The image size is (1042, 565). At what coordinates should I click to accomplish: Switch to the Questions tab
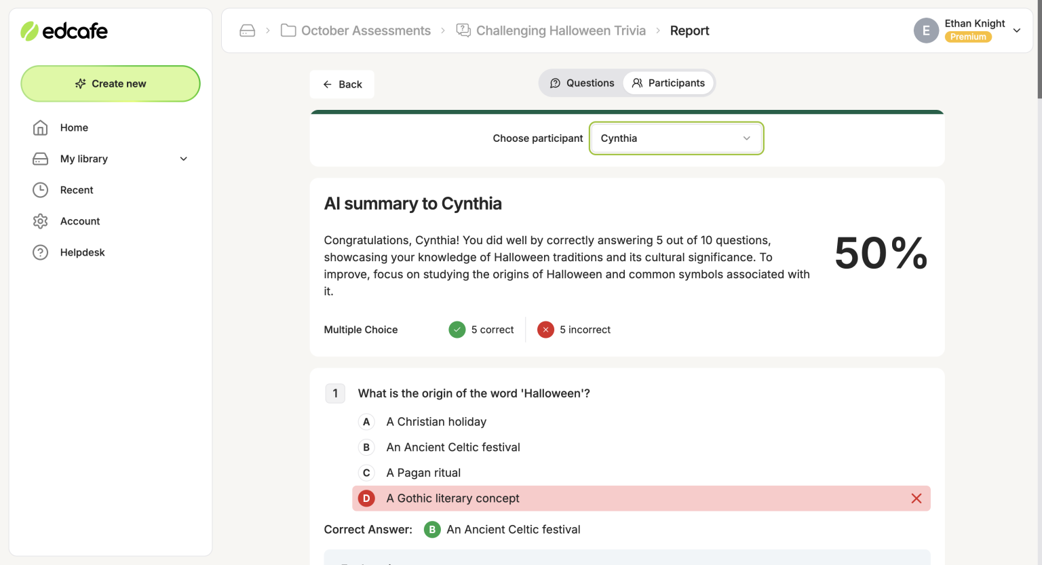(x=582, y=82)
